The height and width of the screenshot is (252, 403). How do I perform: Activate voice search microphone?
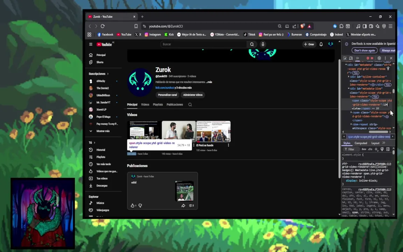pyautogui.click(x=263, y=44)
